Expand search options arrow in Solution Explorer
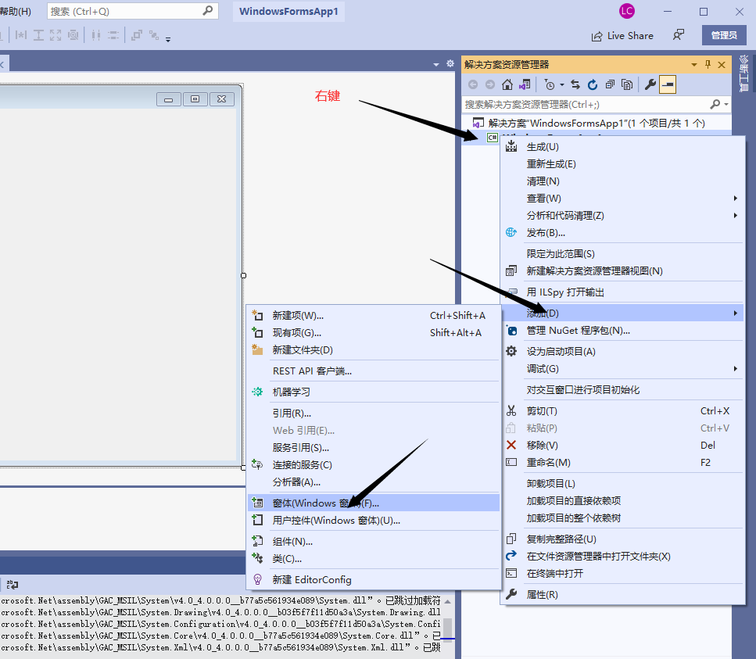The width and height of the screenshot is (756, 659). click(726, 104)
